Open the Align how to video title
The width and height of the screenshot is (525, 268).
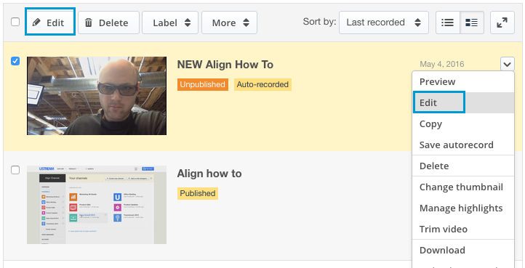(209, 174)
